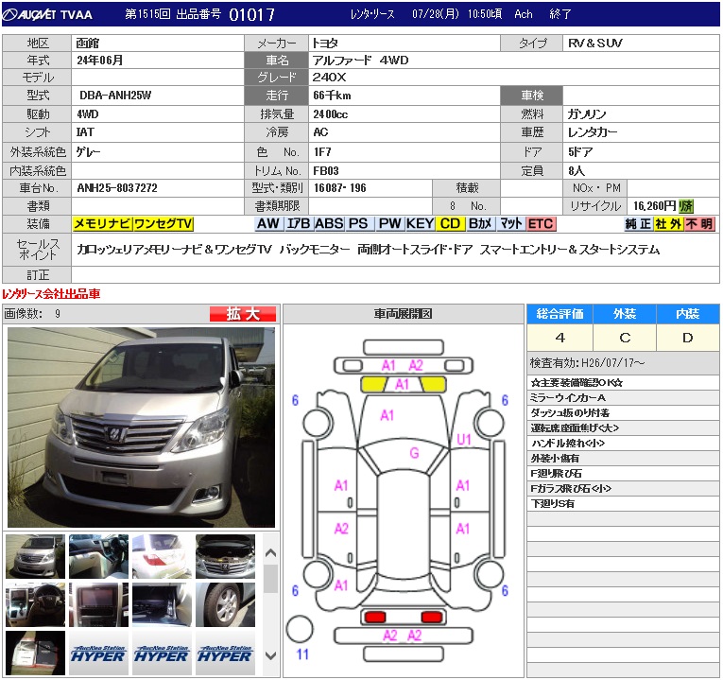Click the green 済 recycle mark
723x680 pixels.
tap(686, 206)
